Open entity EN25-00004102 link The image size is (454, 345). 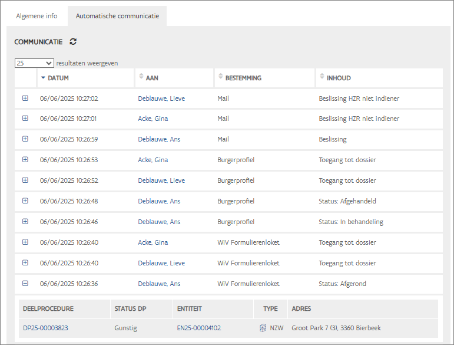point(198,328)
